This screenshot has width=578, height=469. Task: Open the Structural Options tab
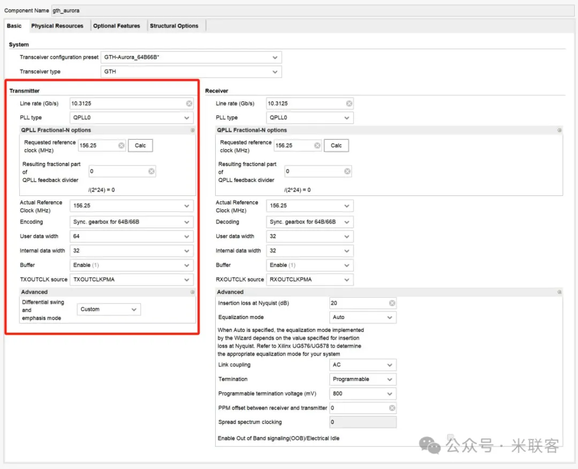[174, 26]
